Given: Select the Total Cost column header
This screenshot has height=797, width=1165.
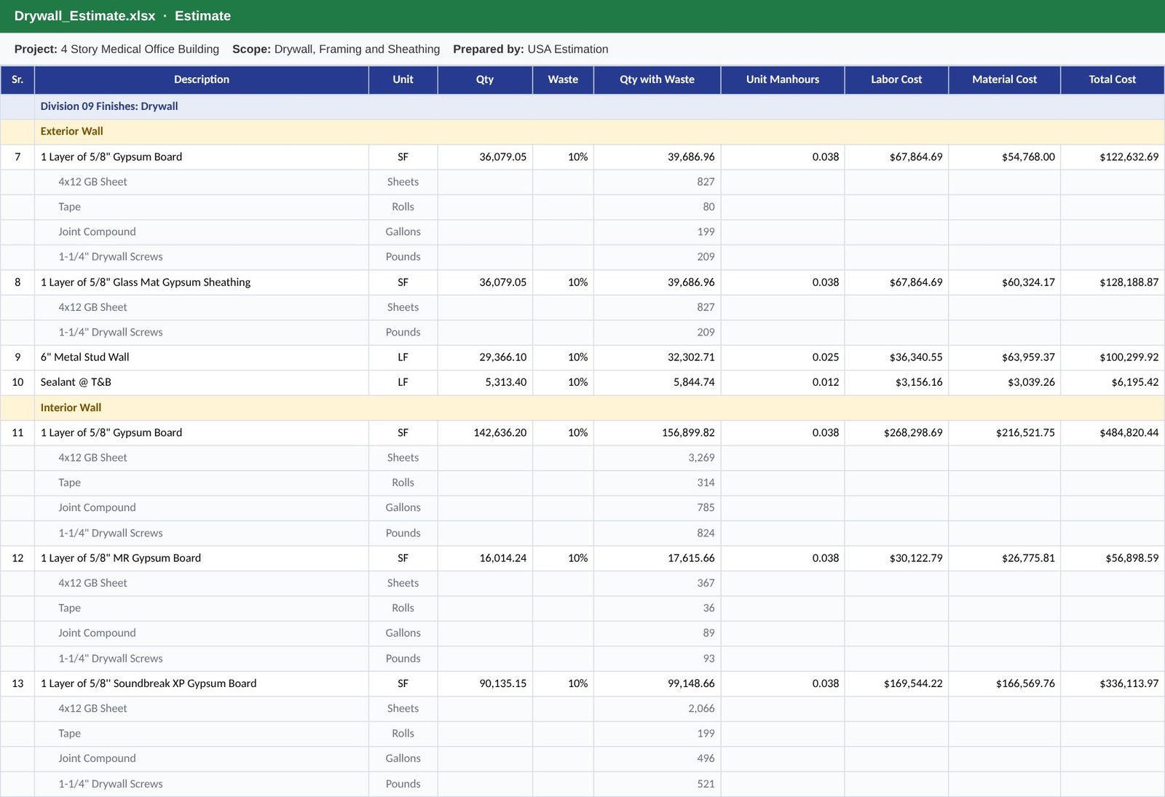Looking at the screenshot, I should [x=1112, y=79].
